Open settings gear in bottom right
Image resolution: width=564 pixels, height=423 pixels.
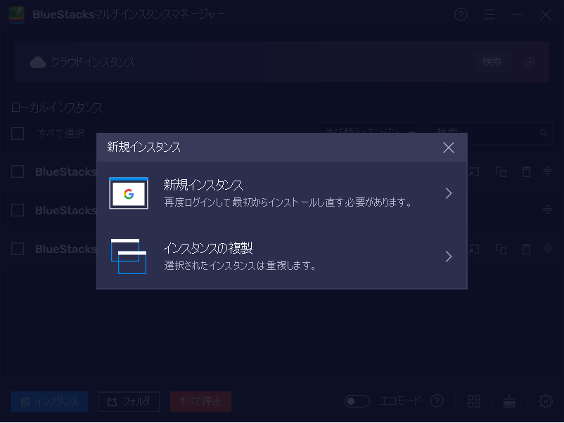(x=545, y=401)
